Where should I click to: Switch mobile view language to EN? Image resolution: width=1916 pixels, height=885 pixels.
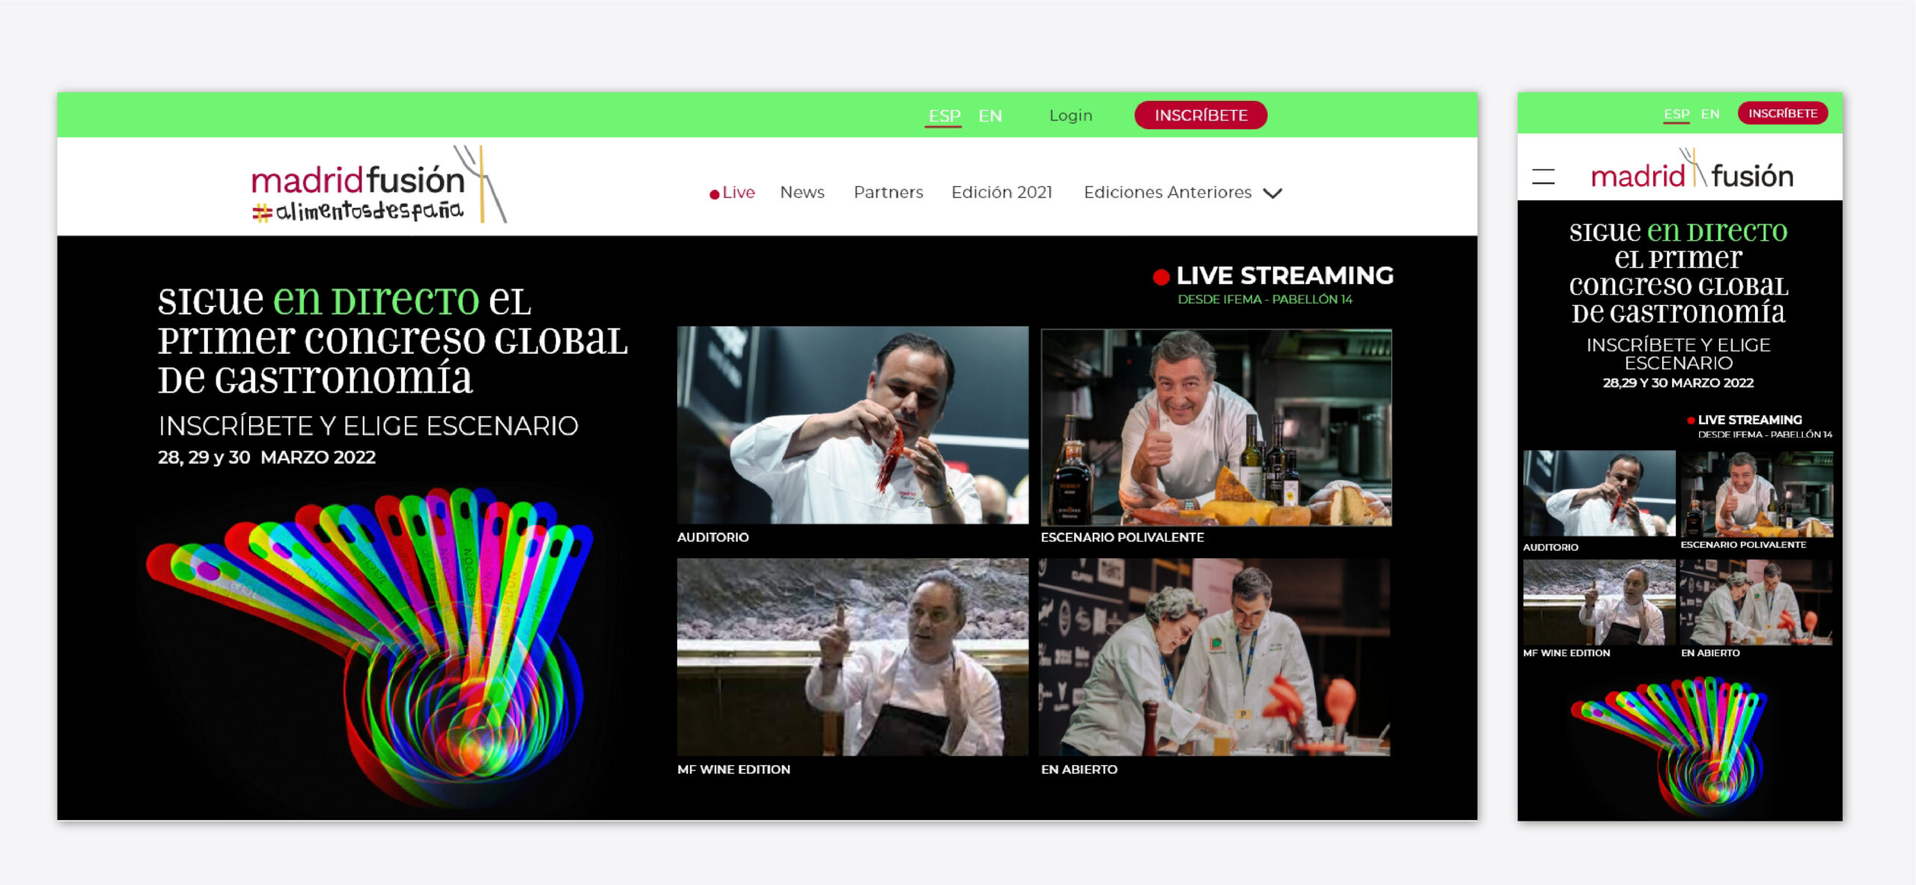click(1709, 114)
